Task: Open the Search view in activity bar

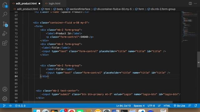Action: point(5,14)
